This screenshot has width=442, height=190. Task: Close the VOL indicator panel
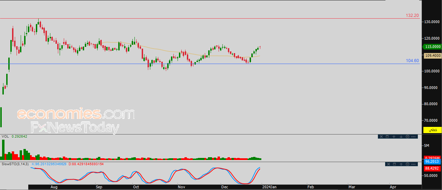tap(381, 137)
